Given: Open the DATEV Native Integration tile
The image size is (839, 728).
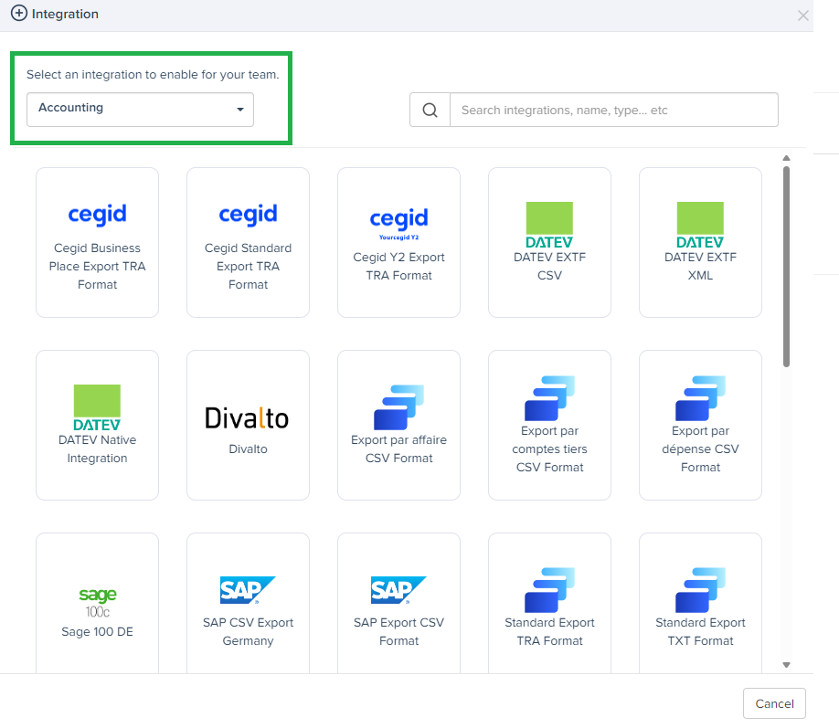Looking at the screenshot, I should click(x=97, y=425).
